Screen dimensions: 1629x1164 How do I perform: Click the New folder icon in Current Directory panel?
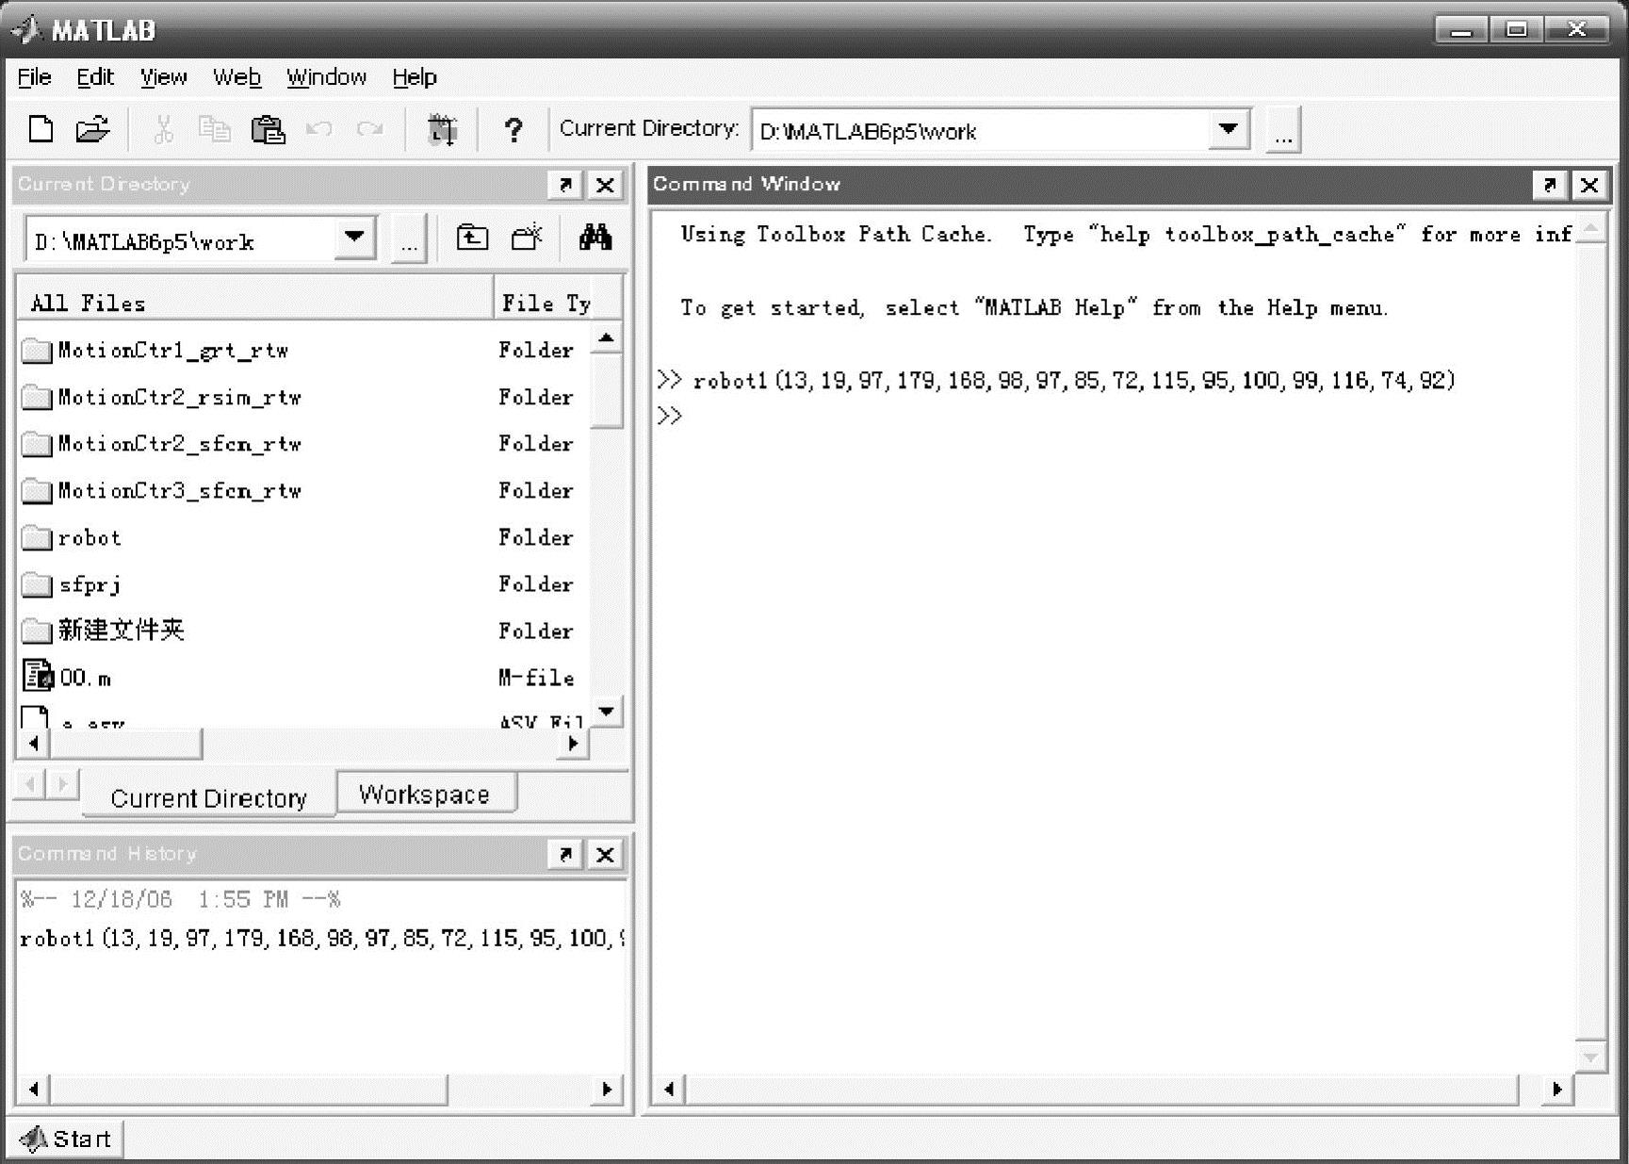pos(528,238)
